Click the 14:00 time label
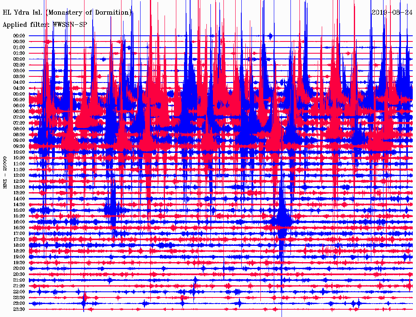The image size is (416, 317). point(19,199)
